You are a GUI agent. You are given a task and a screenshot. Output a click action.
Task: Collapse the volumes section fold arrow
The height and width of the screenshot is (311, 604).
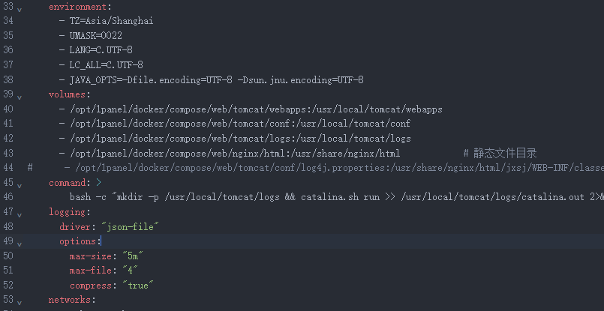click(19, 95)
